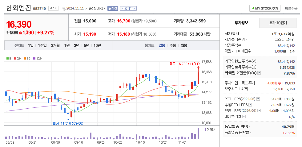The image size is (302, 147).
Task: Click the 시가총액 value 1조 3,677억원
Action: pos(283,34)
